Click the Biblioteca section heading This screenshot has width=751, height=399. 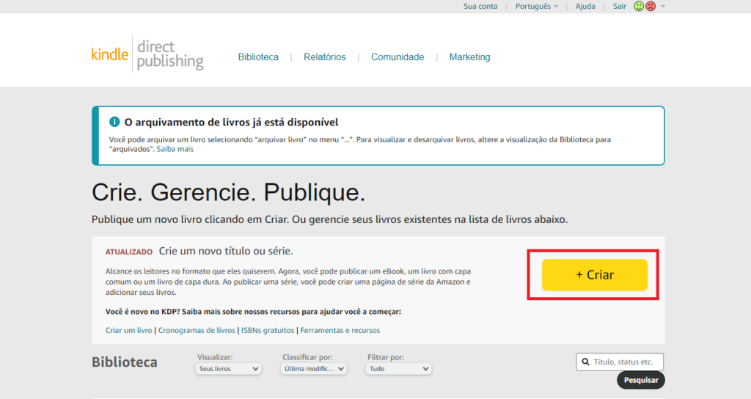pyautogui.click(x=125, y=362)
